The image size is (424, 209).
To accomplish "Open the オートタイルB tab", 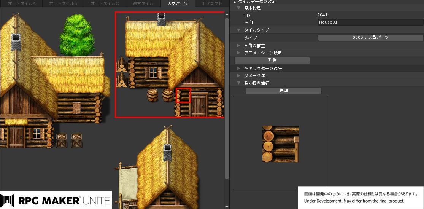I will click(63, 3).
